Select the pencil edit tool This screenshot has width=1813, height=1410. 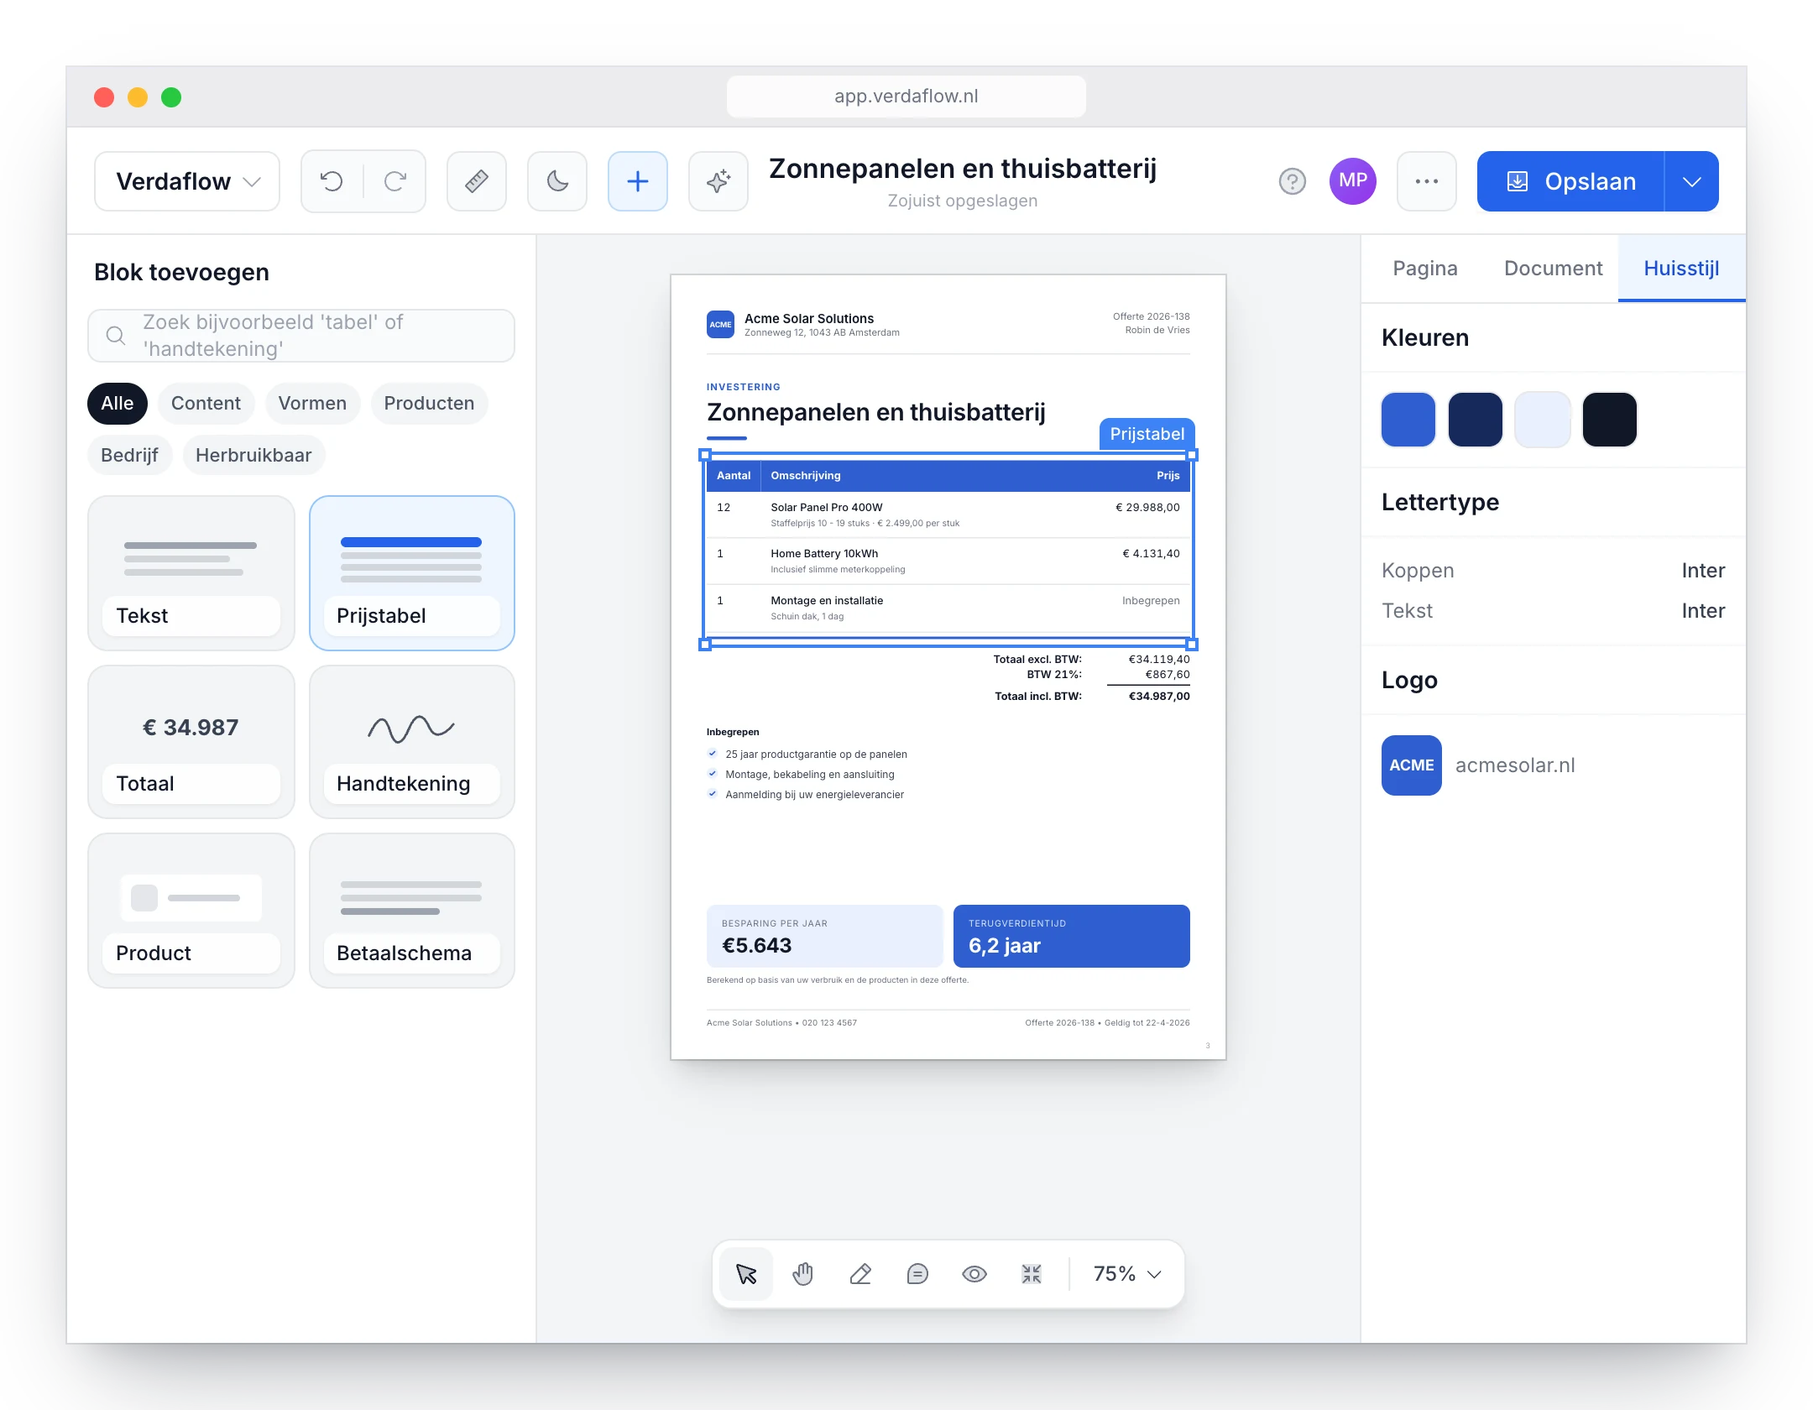860,1274
